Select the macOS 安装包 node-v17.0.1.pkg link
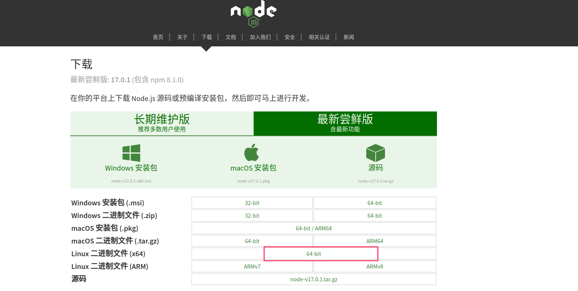 pyautogui.click(x=253, y=181)
